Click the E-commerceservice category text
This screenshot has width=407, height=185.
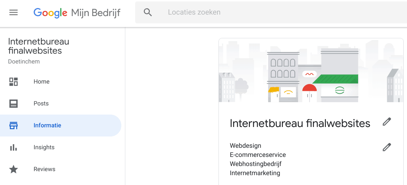258,155
